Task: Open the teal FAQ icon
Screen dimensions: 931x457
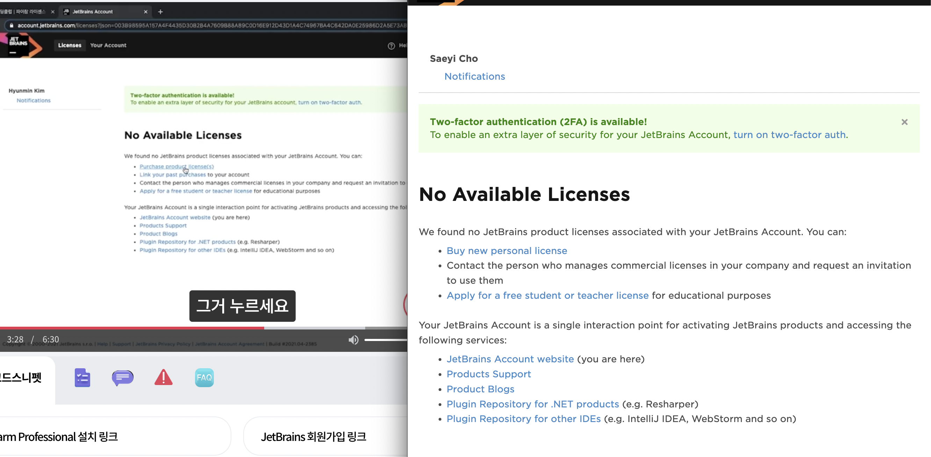Action: 204,378
